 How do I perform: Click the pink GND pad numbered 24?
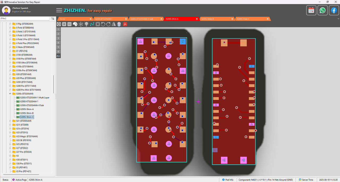(154, 85)
